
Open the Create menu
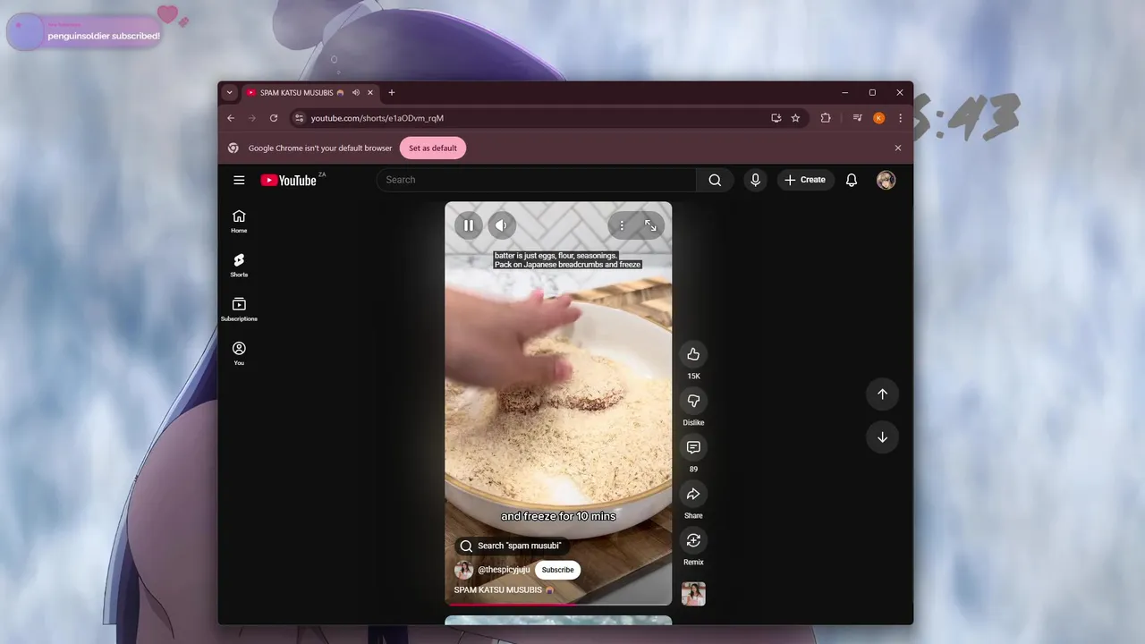tap(805, 180)
